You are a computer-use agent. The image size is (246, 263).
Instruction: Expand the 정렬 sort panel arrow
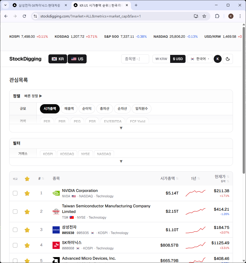[121, 128]
